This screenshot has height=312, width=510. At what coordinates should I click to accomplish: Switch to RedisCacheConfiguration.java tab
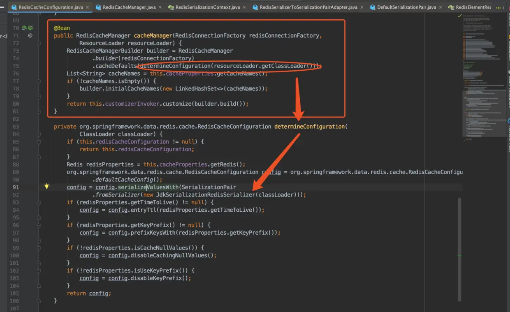coord(51,7)
